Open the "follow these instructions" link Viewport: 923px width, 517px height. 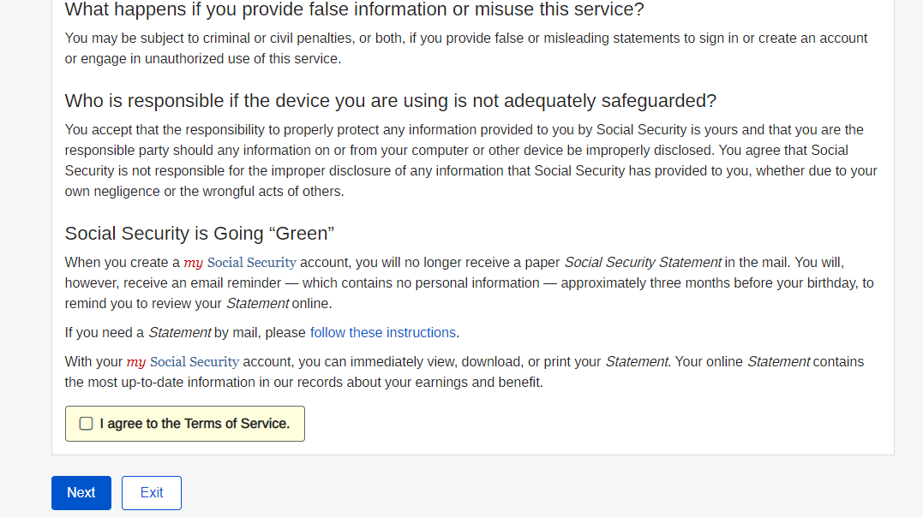(x=383, y=333)
